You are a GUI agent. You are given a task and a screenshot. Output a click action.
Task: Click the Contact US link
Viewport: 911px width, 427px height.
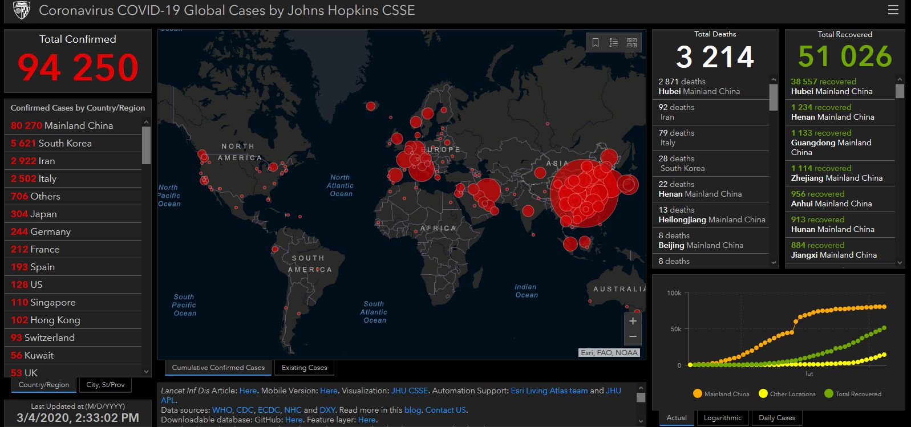(x=446, y=410)
